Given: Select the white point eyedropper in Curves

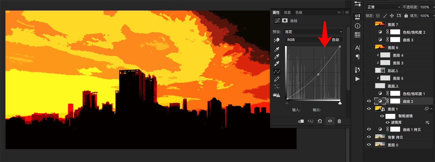Looking at the screenshot, I should (x=277, y=64).
